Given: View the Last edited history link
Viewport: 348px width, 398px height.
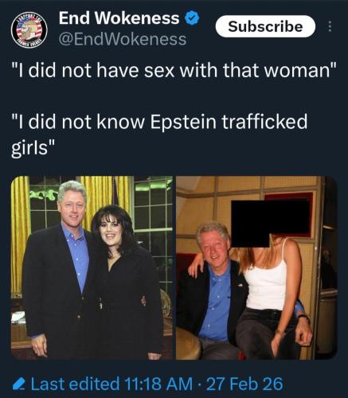Looking at the screenshot, I should coord(75,384).
